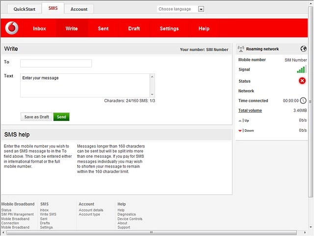Click the globe icon in Roaming network header
314x236 pixels.
click(303, 48)
